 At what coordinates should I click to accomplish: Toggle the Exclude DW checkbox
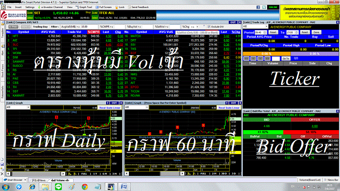pos(209,27)
